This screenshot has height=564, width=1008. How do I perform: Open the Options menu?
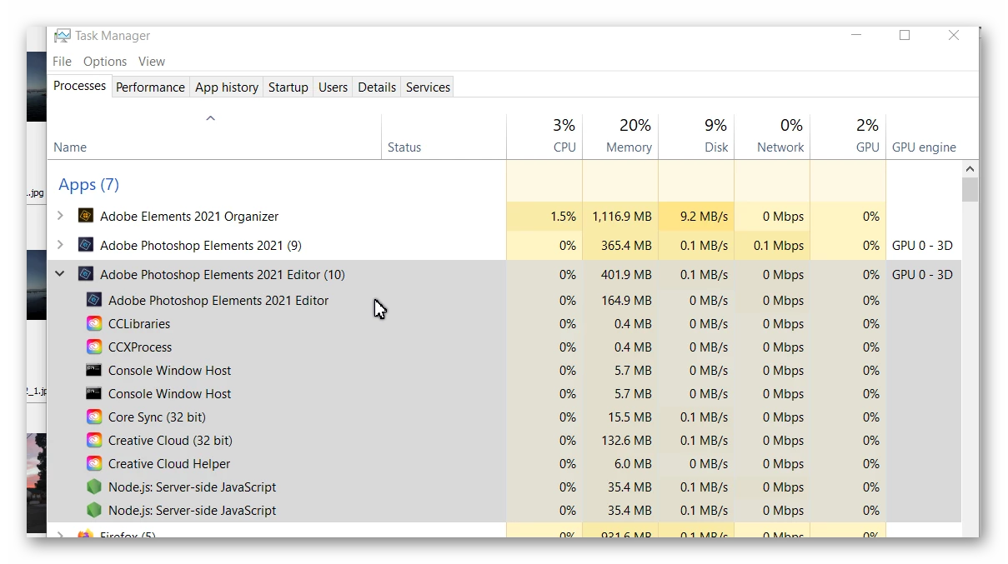tap(105, 62)
